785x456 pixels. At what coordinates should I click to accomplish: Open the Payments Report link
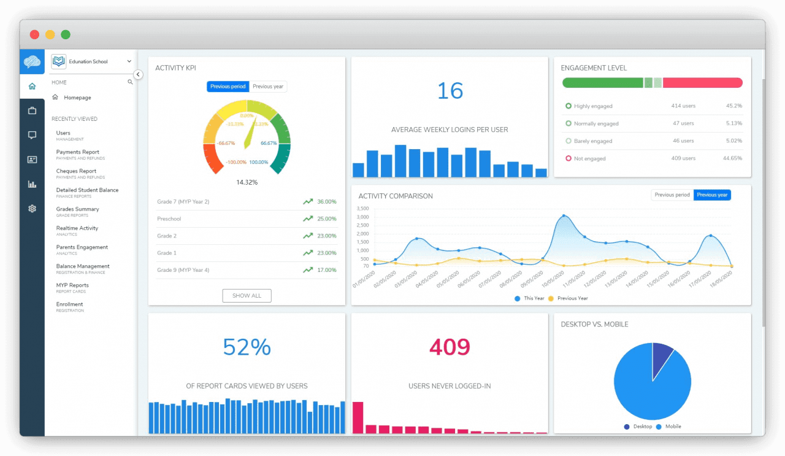coord(78,152)
